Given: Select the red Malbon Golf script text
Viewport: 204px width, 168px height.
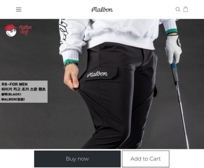Looking at the screenshot, I should point(25,30).
